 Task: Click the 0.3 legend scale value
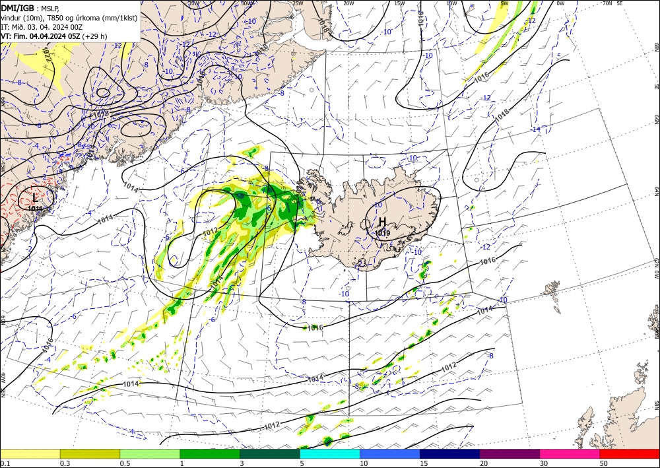[x=65, y=463]
